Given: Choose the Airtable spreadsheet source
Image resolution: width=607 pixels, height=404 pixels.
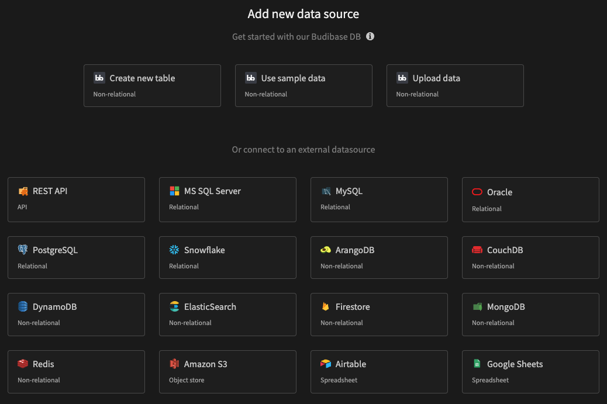Looking at the screenshot, I should coord(379,372).
